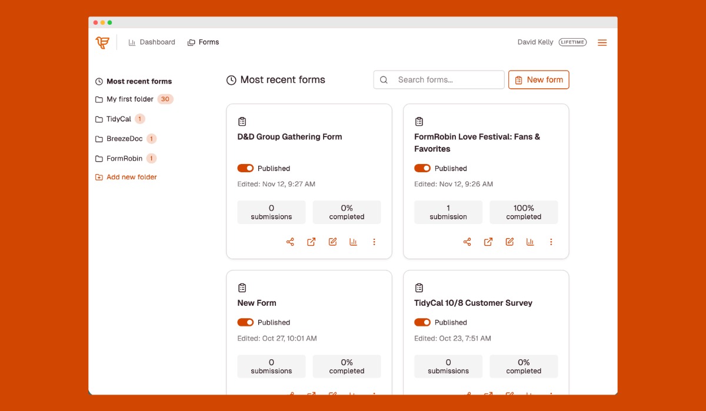Toggle Published switch on New Form
The image size is (706, 411).
(245, 322)
